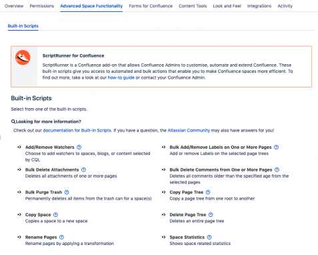
Task: Run the Add/Remove Watchers script
Action: pyautogui.click(x=50, y=148)
